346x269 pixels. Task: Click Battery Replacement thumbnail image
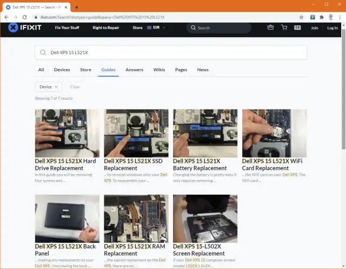[x=205, y=133]
